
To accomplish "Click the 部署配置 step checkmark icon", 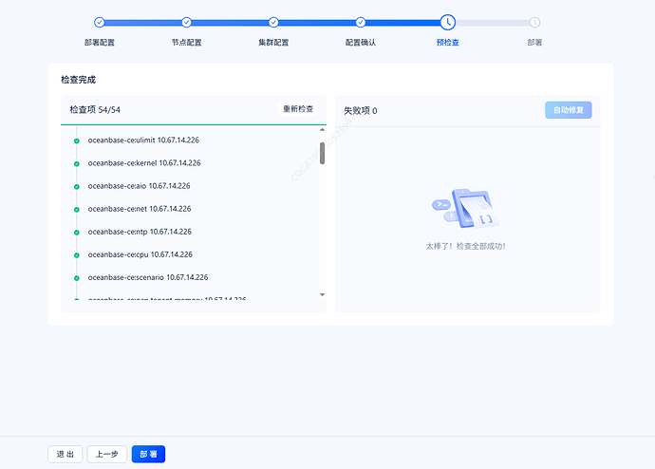I will [100, 22].
